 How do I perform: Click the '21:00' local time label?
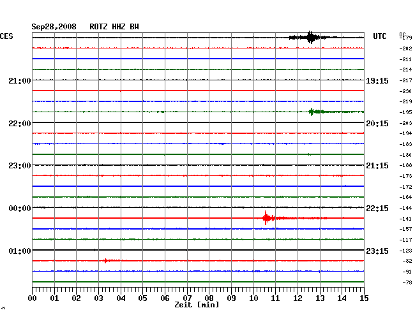pos(20,81)
